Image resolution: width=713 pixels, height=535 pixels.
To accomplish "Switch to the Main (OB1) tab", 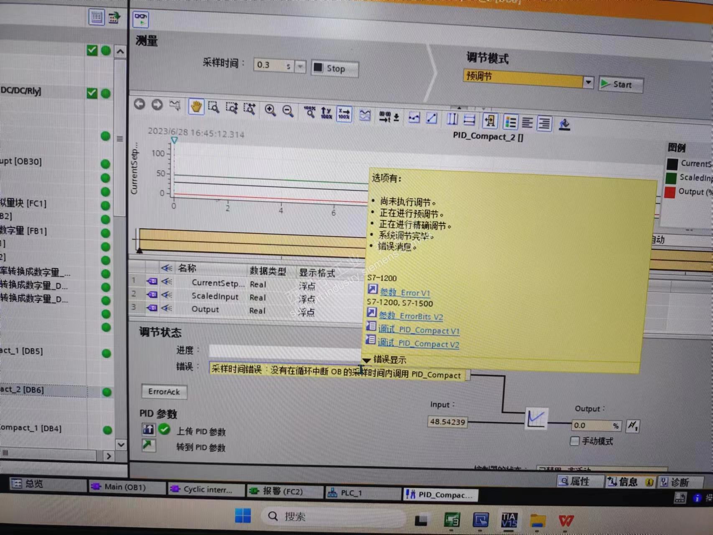I will coord(127,487).
